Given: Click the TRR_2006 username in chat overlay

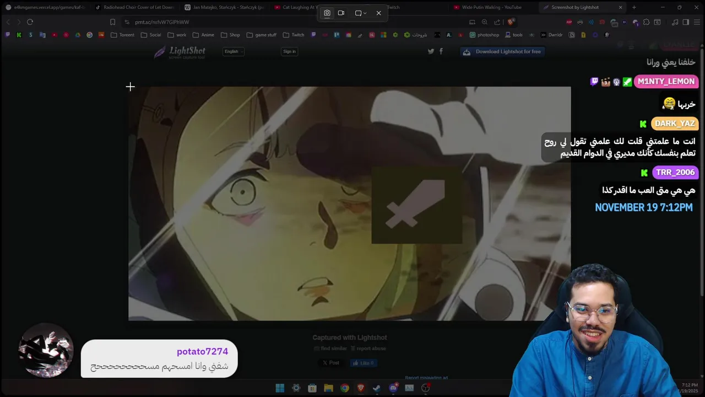Looking at the screenshot, I should click(x=675, y=173).
